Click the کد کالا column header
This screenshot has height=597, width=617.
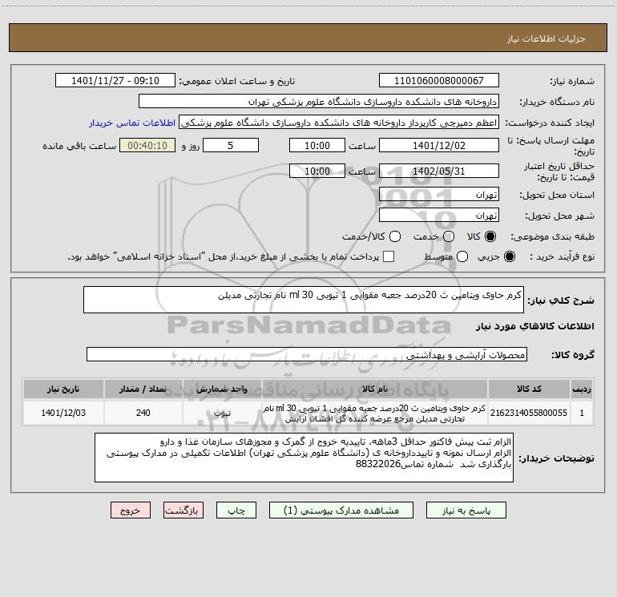(x=529, y=389)
